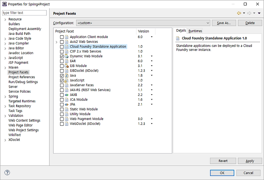
Task: Click the Axis2 Web Services facet icon
Action: point(67,42)
